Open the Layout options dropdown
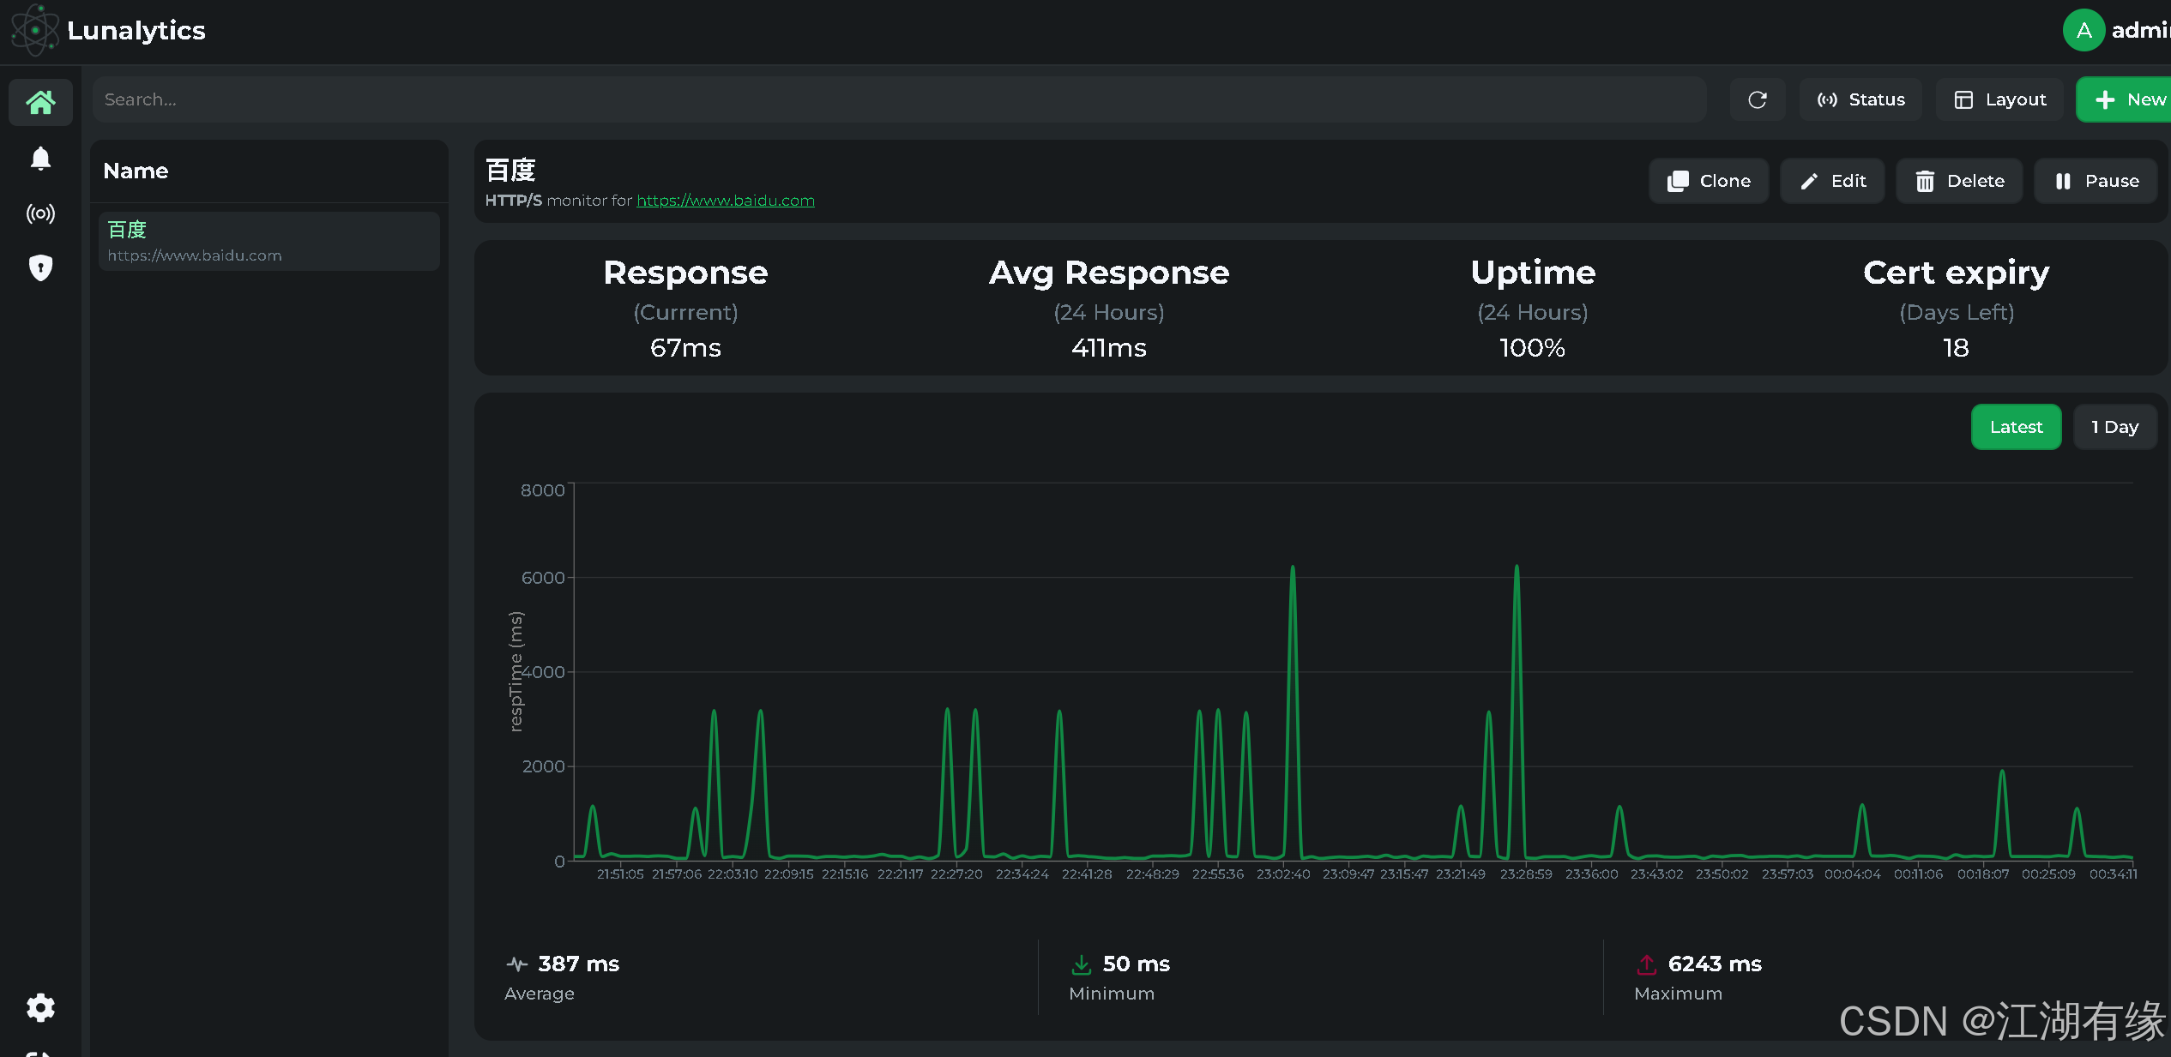This screenshot has height=1057, width=2171. (1999, 100)
